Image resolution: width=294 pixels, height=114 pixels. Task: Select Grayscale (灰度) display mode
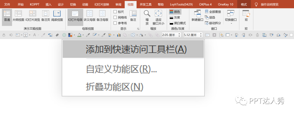(175, 17)
